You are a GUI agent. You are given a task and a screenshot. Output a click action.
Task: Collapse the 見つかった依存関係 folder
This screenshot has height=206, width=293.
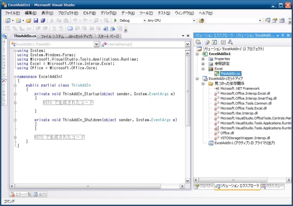(x=203, y=84)
